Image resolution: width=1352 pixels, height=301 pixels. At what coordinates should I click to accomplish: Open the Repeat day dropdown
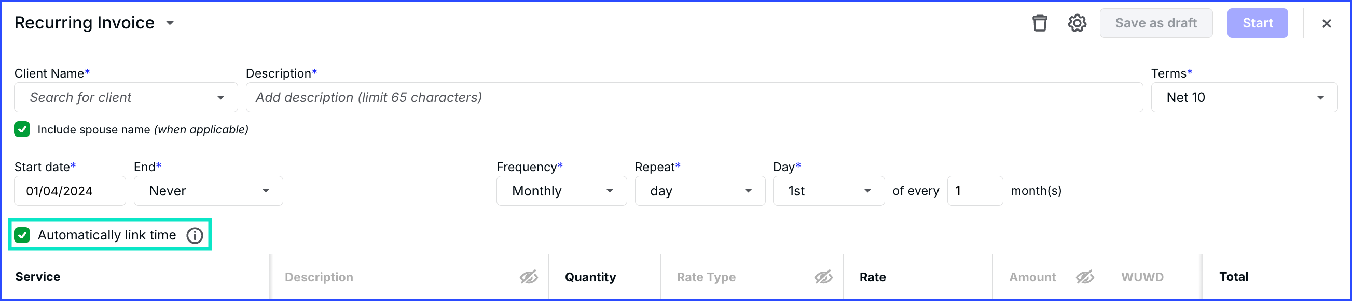(700, 191)
